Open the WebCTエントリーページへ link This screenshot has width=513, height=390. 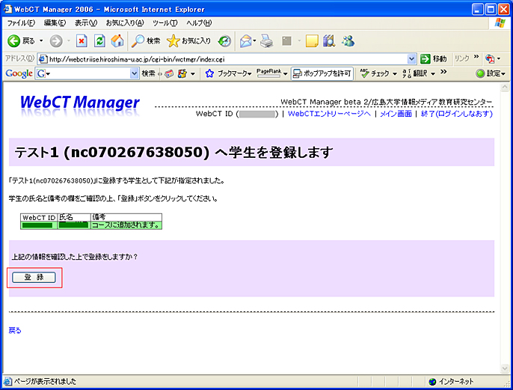pos(329,114)
